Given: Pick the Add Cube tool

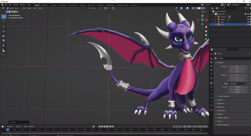Looking at the screenshot, I should [4, 56].
